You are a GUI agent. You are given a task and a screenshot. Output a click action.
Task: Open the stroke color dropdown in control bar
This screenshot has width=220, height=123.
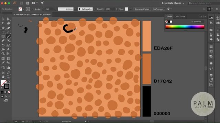pos(31,9)
